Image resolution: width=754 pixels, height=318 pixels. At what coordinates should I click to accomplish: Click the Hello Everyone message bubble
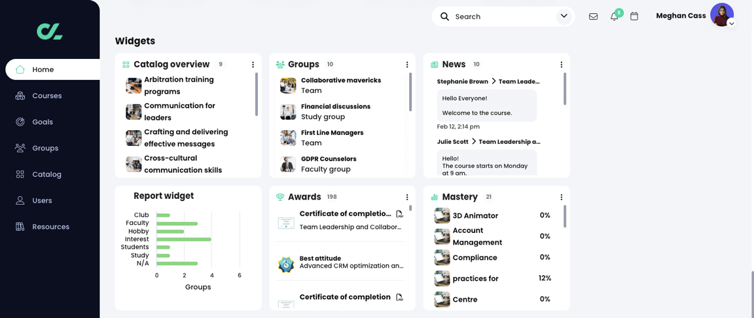[x=487, y=106]
